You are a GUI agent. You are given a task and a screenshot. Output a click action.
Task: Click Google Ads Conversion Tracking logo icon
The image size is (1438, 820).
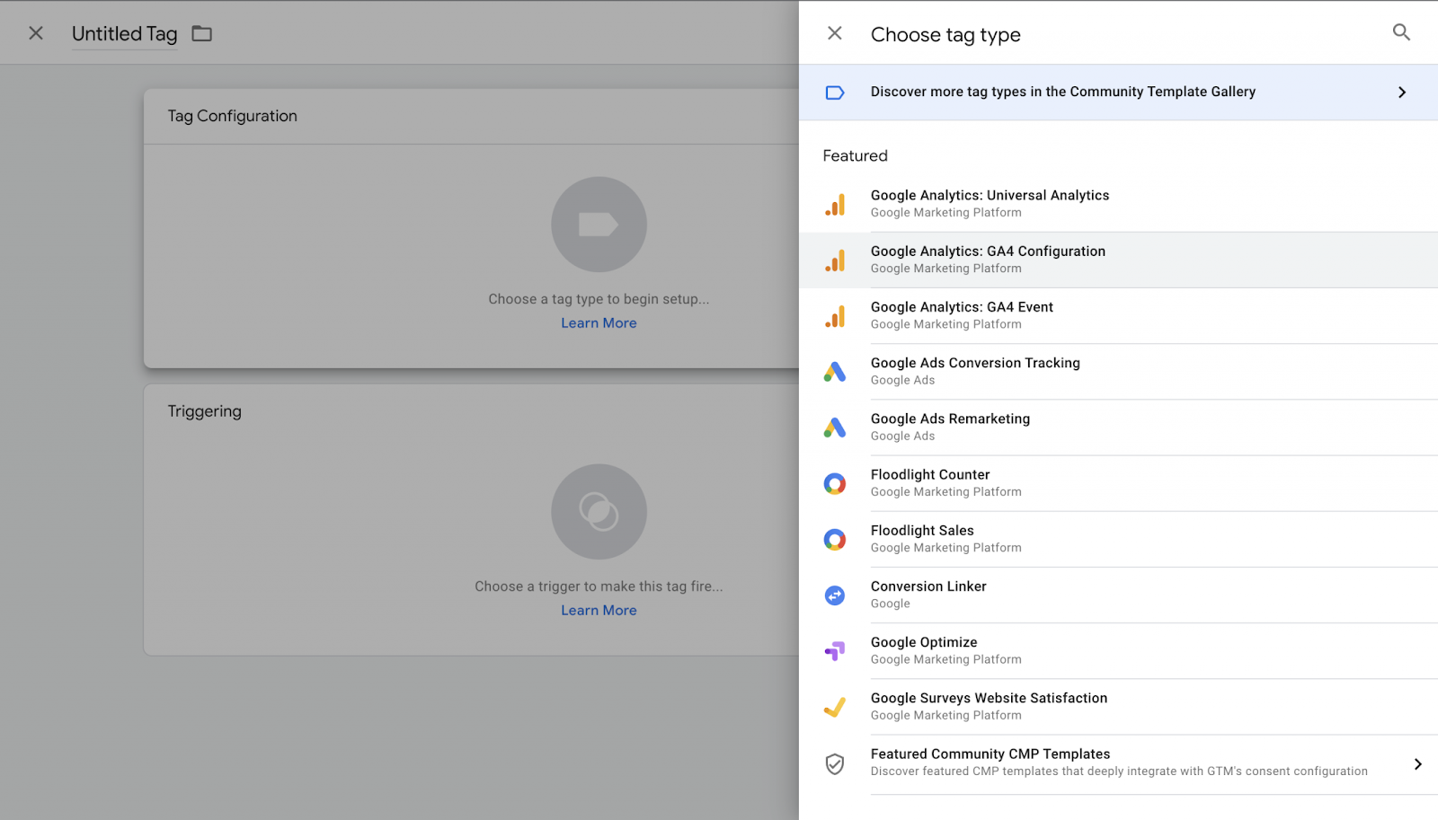point(835,372)
